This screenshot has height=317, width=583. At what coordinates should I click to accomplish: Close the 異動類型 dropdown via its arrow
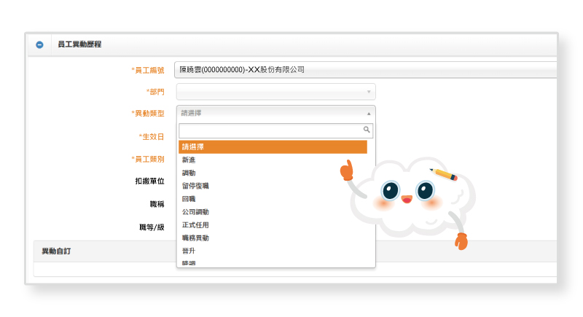(368, 114)
